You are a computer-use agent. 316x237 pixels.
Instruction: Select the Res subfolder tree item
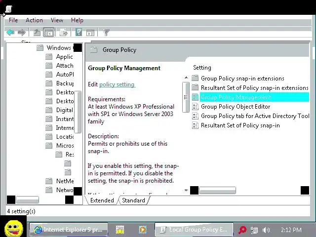click(65, 155)
